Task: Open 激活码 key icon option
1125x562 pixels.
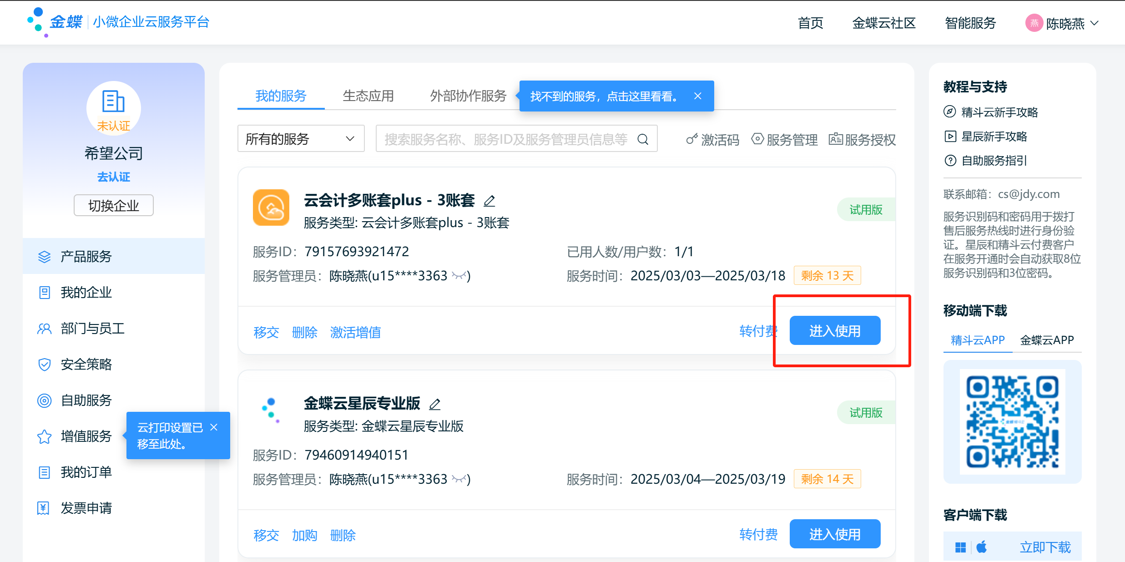Action: pyautogui.click(x=713, y=139)
